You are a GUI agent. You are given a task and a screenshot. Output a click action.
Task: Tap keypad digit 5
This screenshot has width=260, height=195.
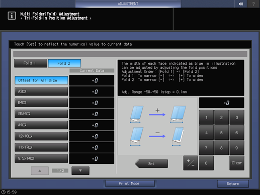[221, 133]
